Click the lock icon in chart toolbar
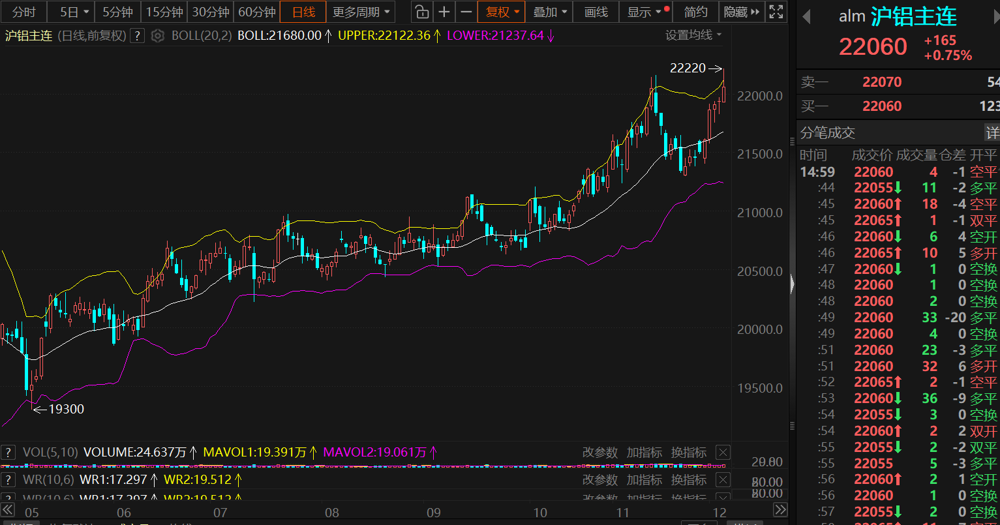 [x=422, y=12]
